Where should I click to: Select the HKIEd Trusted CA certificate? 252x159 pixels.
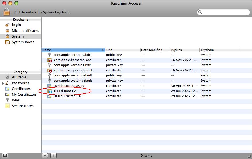[147, 96]
